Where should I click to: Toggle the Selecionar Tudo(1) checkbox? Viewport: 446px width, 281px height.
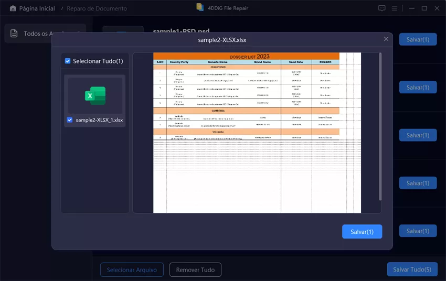[68, 61]
